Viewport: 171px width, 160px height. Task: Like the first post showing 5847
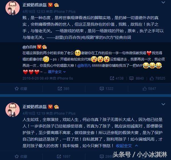coord(149,88)
